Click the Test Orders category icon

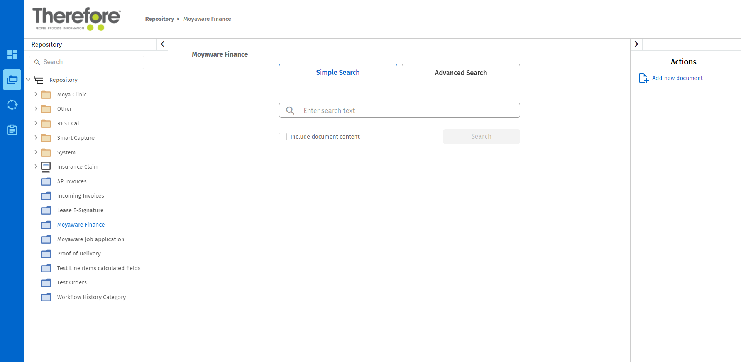[46, 282]
